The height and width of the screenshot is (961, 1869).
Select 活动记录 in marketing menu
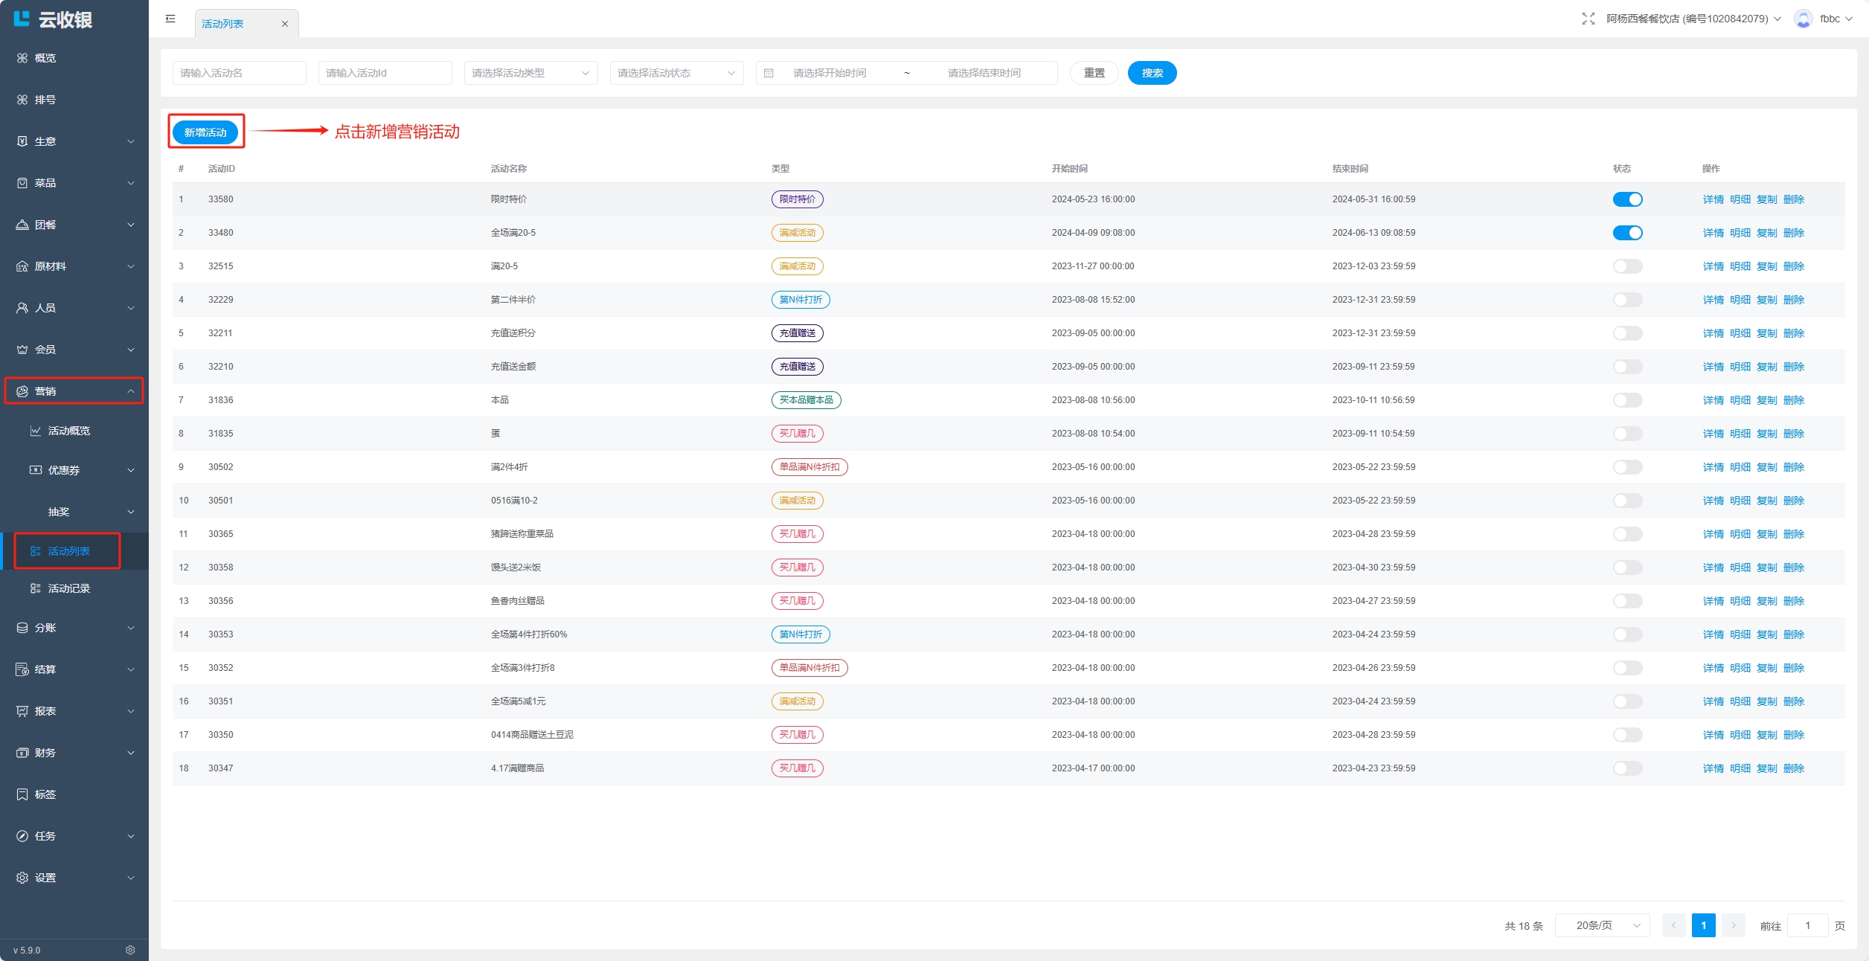tap(68, 588)
